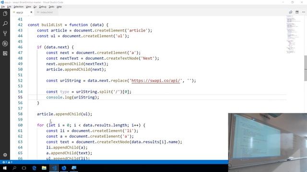The image size is (307, 172).
Task: Click on 'buildList' function name
Action: [x=52, y=25]
